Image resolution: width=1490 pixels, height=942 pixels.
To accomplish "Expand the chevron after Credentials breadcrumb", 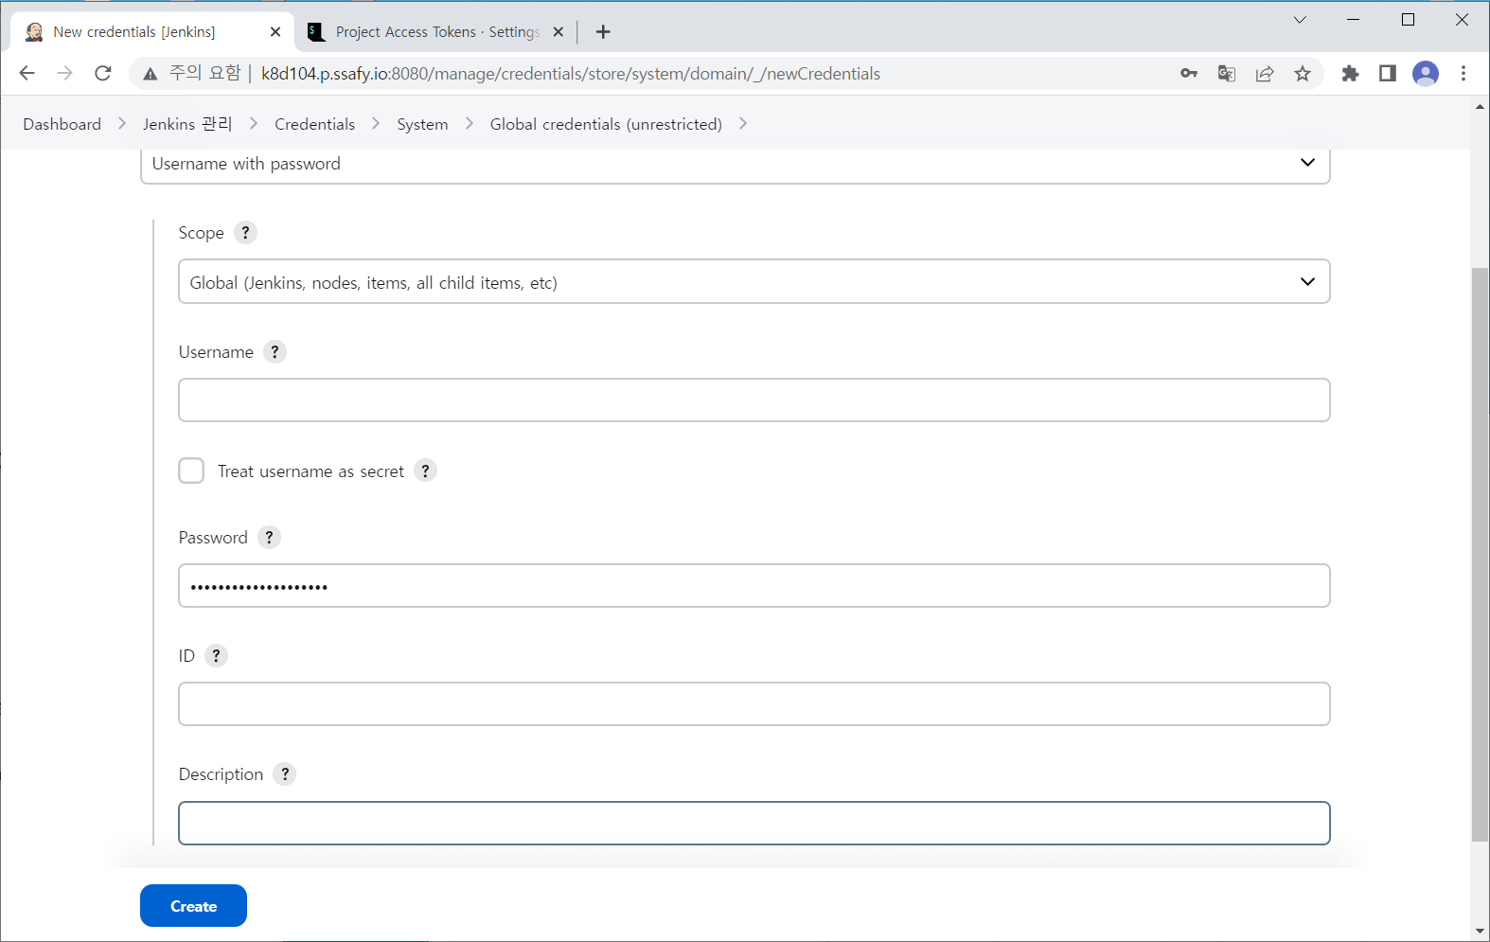I will 376,124.
